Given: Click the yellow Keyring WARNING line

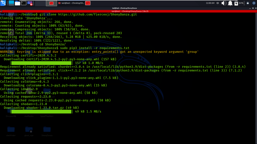Looking at the screenshot, I should (x=99, y=52).
